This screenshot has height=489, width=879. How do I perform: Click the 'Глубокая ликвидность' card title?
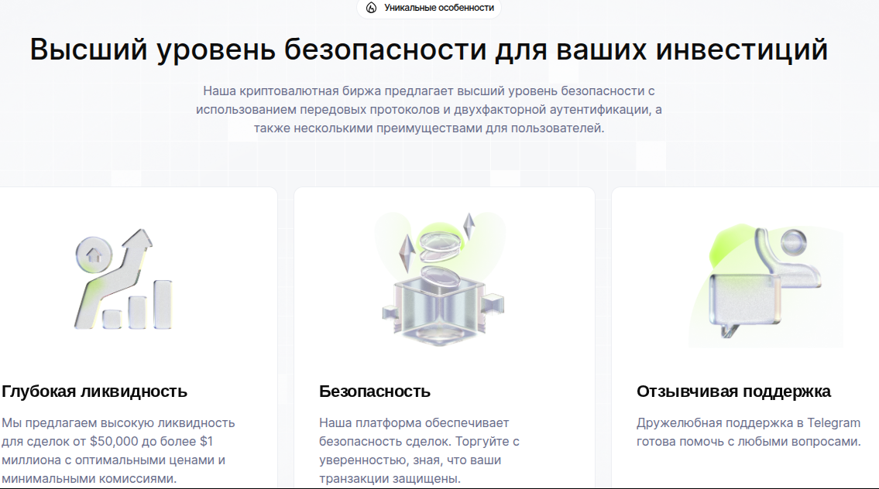tap(94, 392)
